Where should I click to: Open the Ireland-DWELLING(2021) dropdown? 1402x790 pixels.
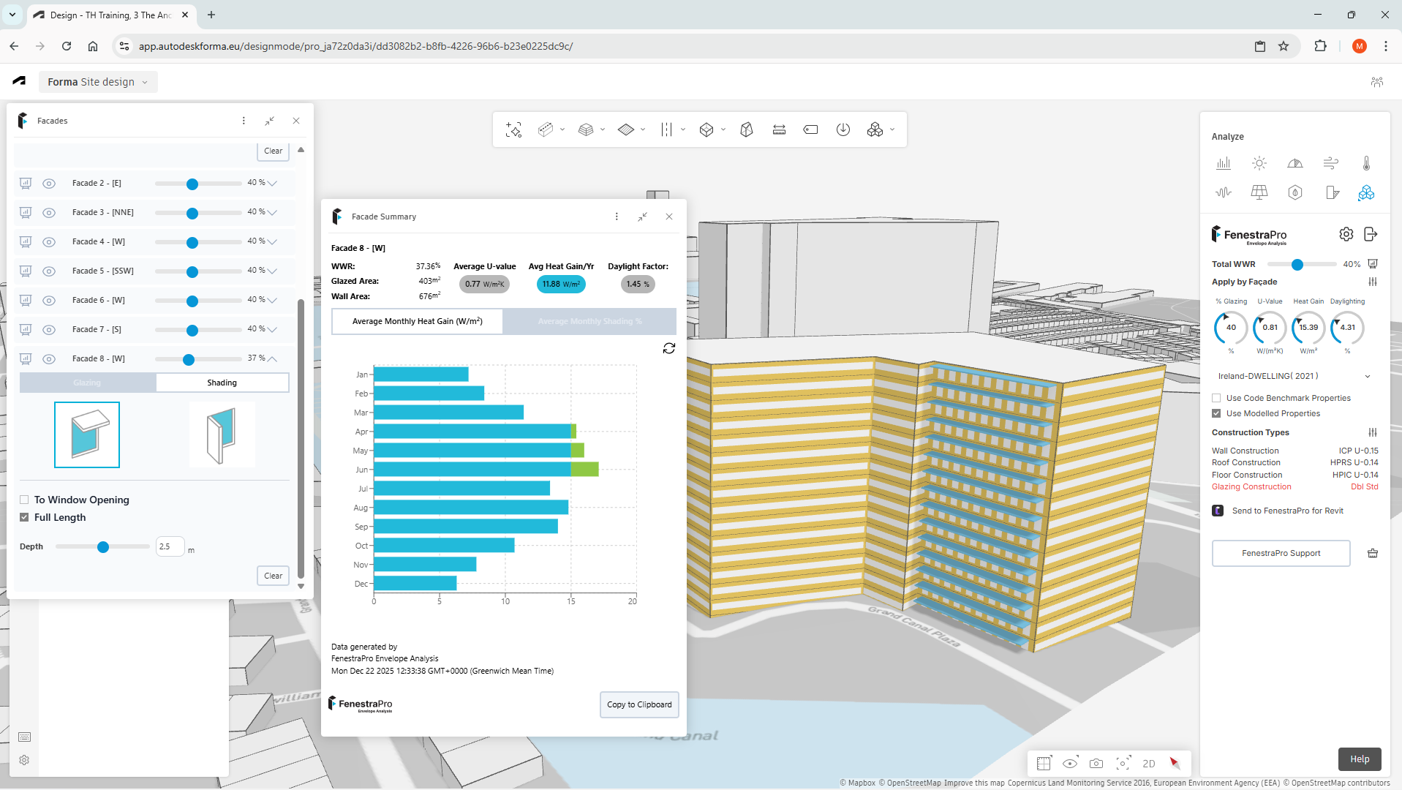1294,376
